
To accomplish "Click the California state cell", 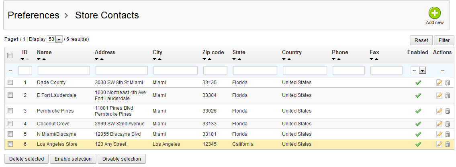I will 243,144.
